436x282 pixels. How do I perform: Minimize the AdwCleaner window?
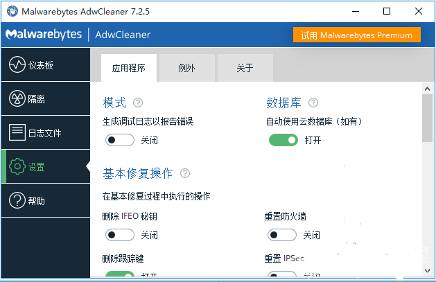pos(356,11)
